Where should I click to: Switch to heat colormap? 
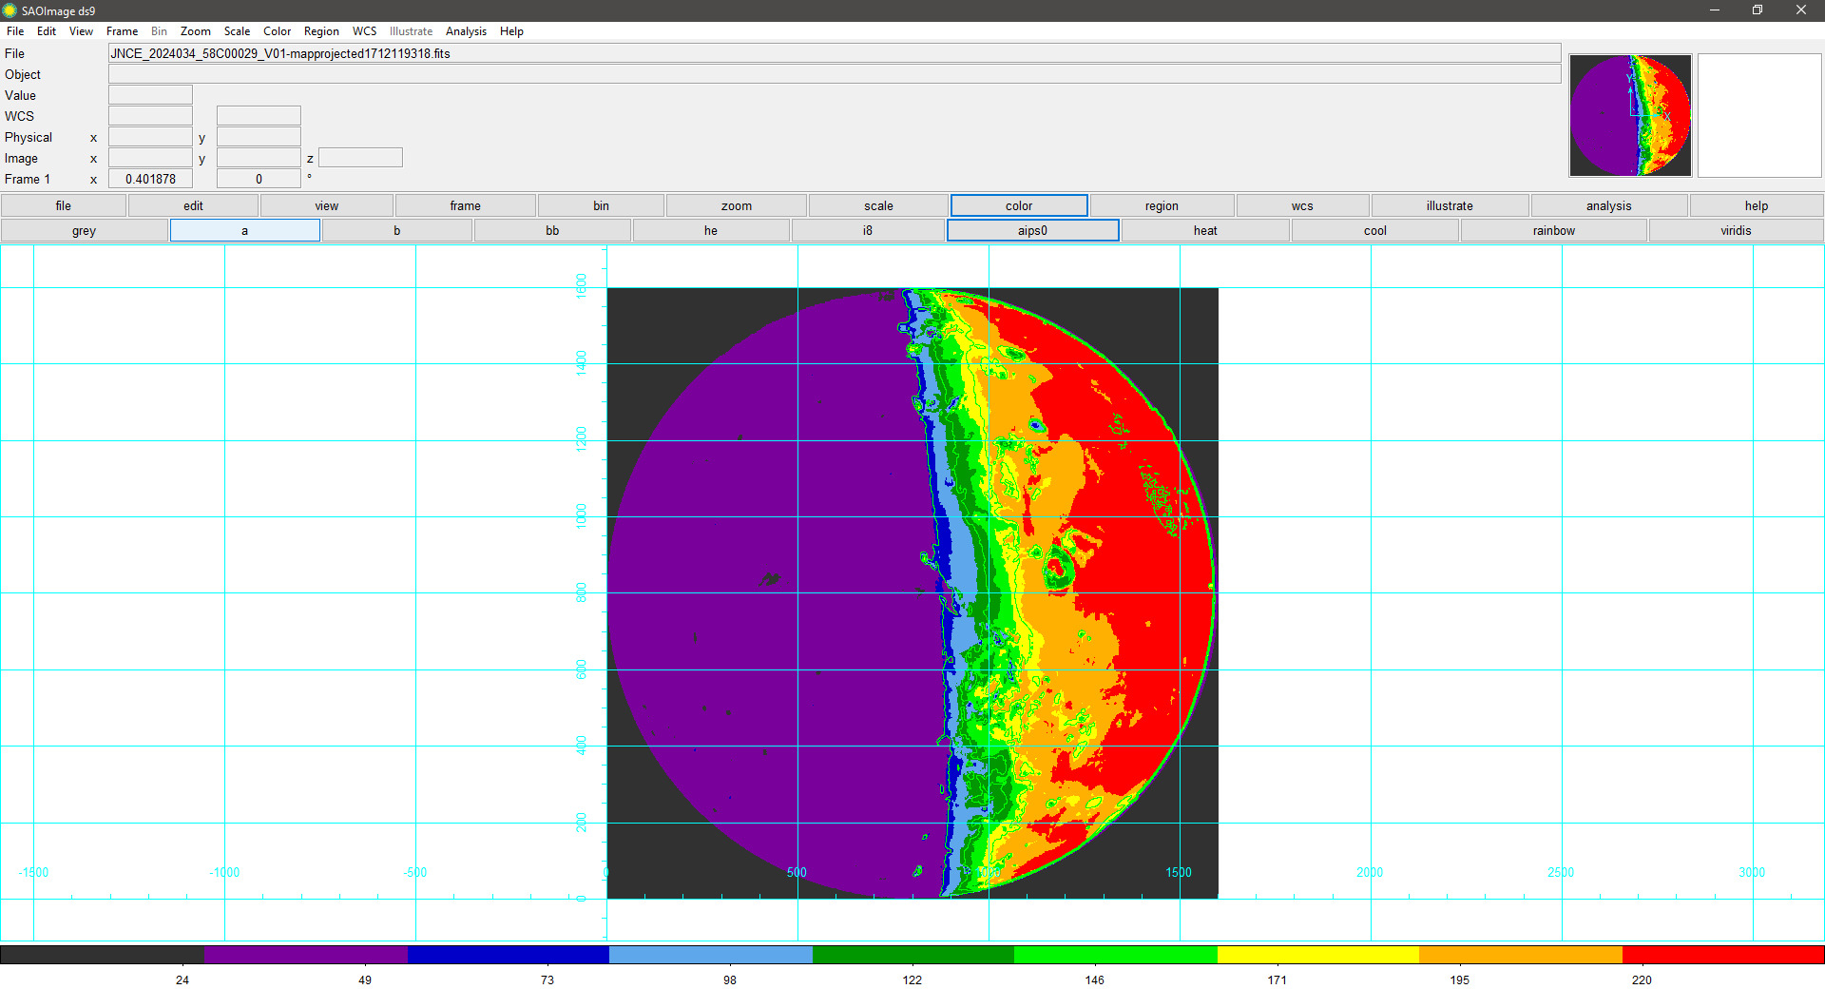coord(1204,231)
